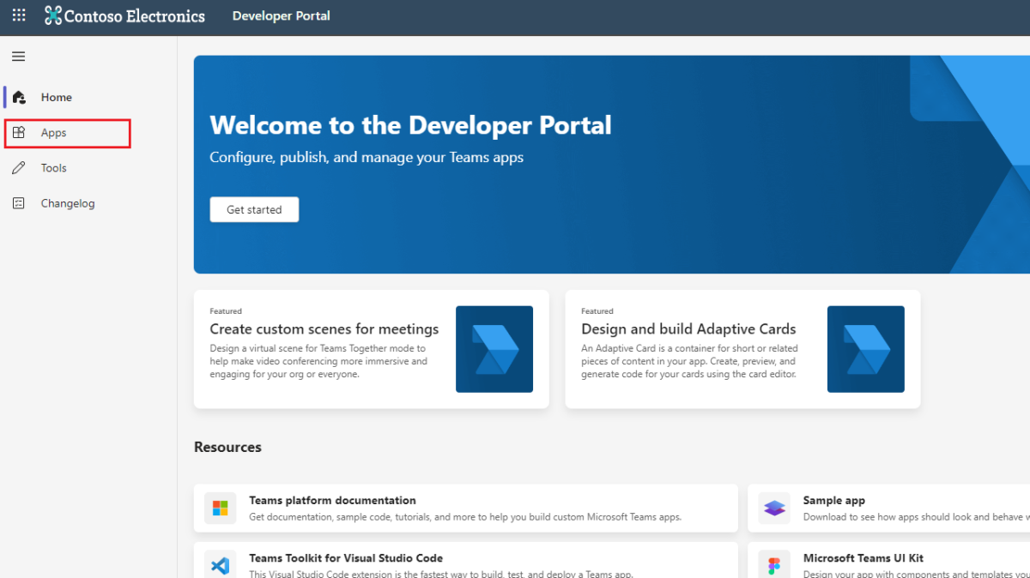Click the Adaptive Cards thumbnail image

(865, 349)
